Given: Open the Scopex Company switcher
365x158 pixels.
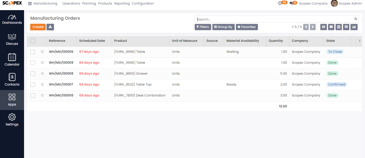Looking at the screenshot, I should pyautogui.click(x=313, y=3).
